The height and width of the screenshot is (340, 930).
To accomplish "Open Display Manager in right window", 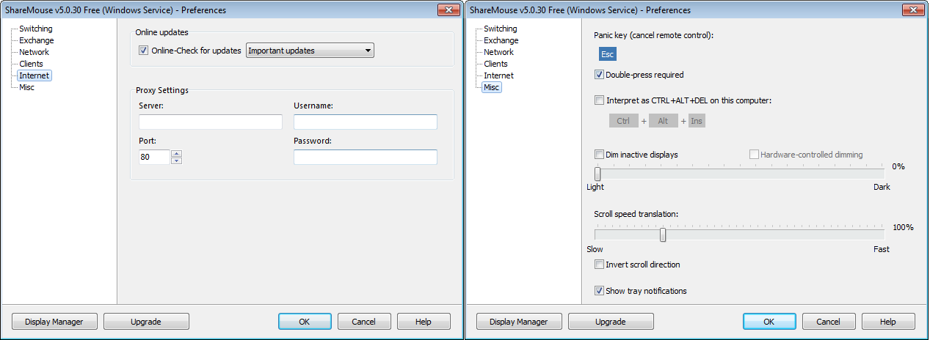I will [x=518, y=322].
